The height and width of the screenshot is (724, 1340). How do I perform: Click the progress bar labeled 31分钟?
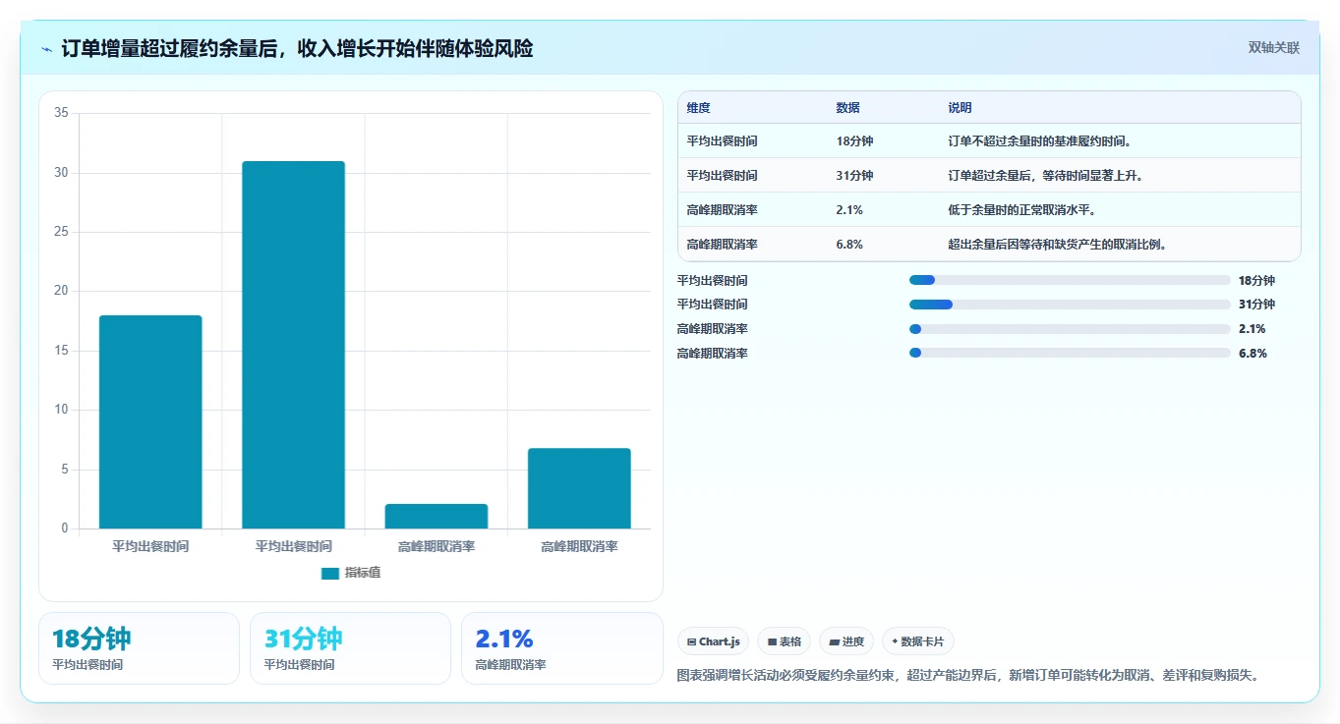[1070, 305]
